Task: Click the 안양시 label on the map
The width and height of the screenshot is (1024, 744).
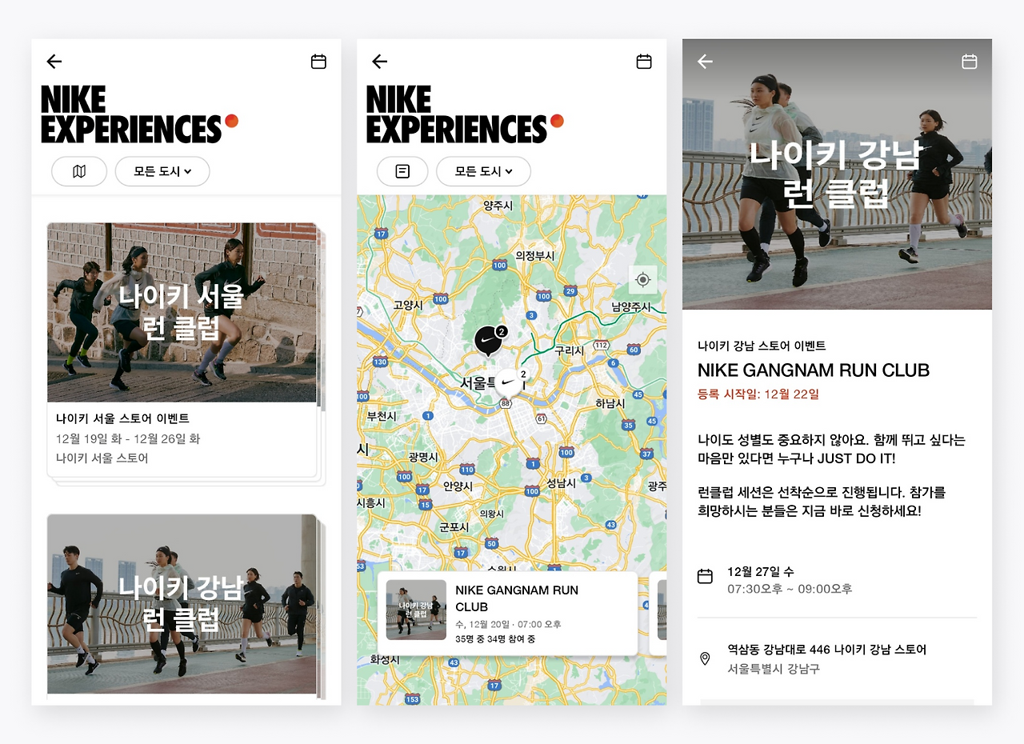Action: pos(458,486)
